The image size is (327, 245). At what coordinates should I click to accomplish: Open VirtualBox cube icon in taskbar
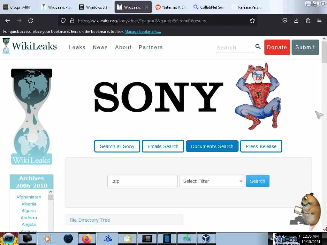(x=206, y=239)
